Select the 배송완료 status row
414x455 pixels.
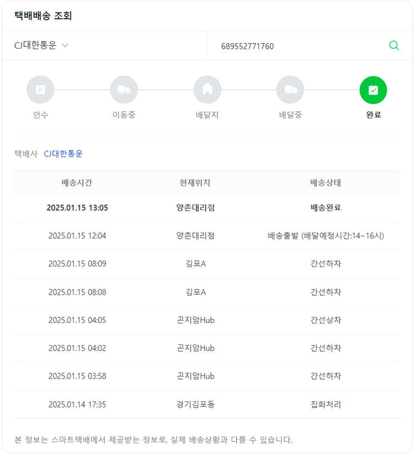pyautogui.click(x=207, y=208)
